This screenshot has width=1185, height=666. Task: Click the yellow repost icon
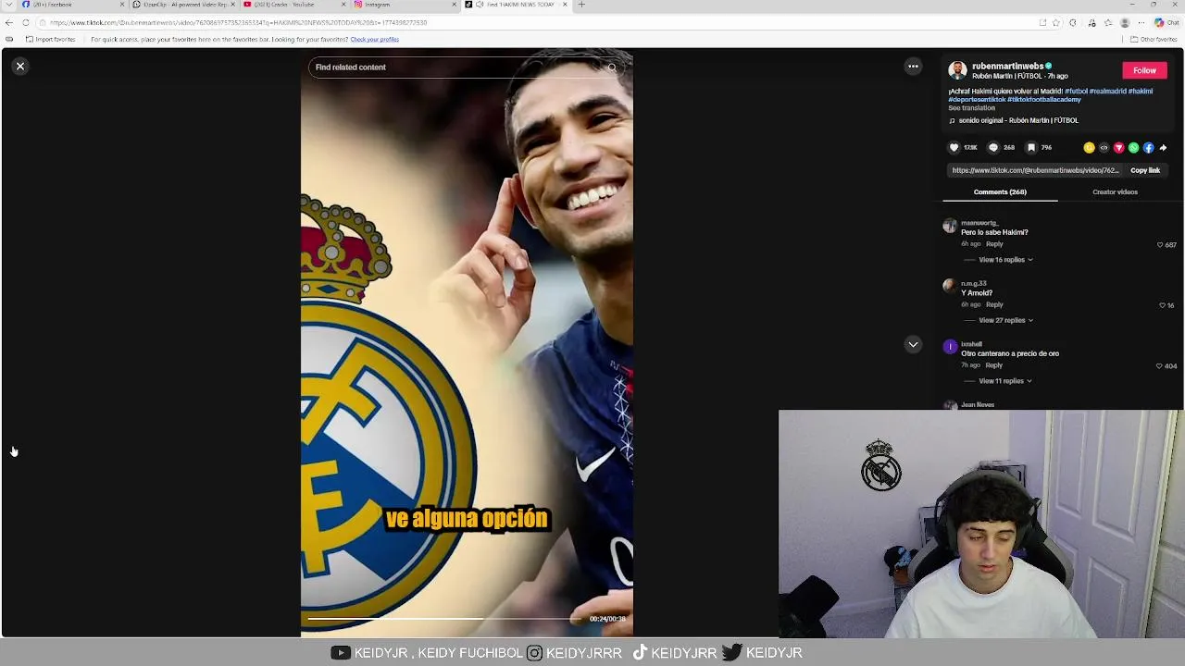(1089, 147)
